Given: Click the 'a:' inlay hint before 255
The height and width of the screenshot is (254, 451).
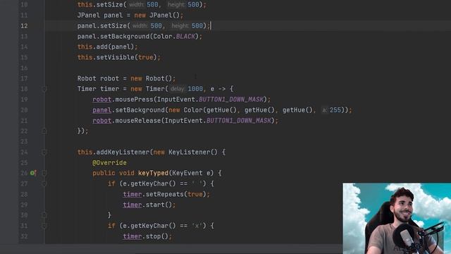Looking at the screenshot, I should pyautogui.click(x=324, y=110).
